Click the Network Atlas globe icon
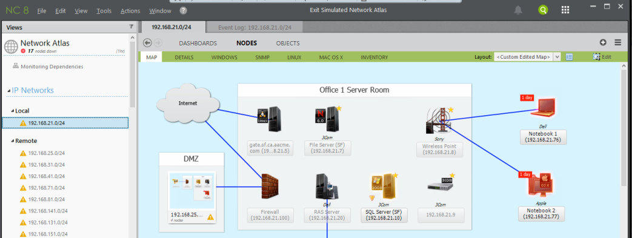This screenshot has width=632, height=238. (x=11, y=46)
